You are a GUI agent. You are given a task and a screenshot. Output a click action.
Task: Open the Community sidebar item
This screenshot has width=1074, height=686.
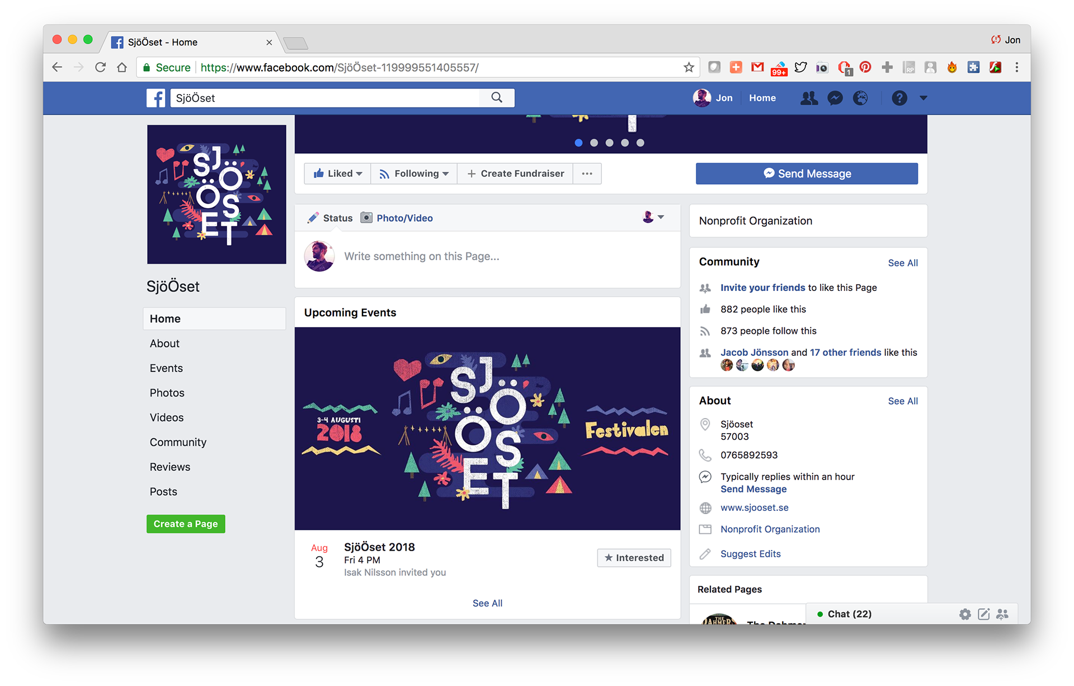178,442
